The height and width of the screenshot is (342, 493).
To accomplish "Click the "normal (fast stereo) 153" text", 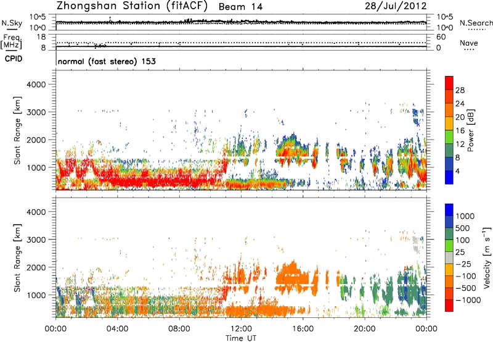I will (107, 61).
